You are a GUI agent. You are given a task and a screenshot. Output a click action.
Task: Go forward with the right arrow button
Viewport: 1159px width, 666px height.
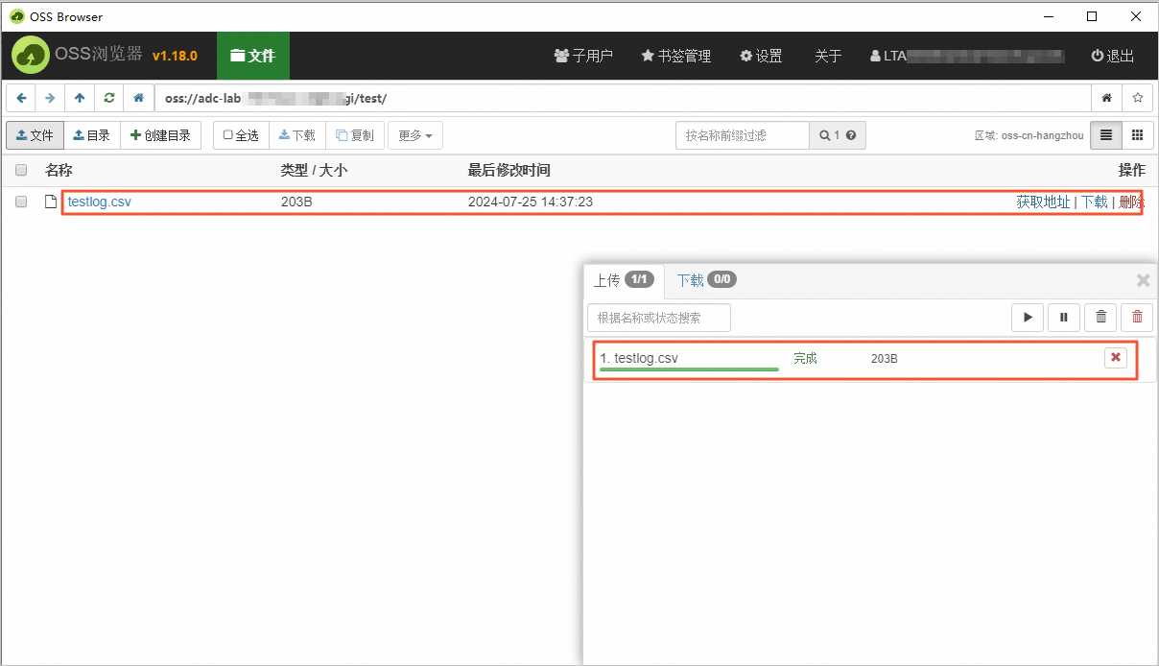[50, 98]
